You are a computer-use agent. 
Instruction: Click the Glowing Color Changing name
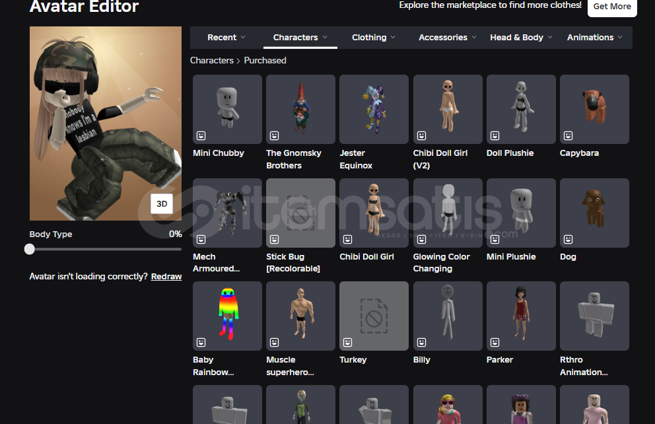(x=442, y=263)
